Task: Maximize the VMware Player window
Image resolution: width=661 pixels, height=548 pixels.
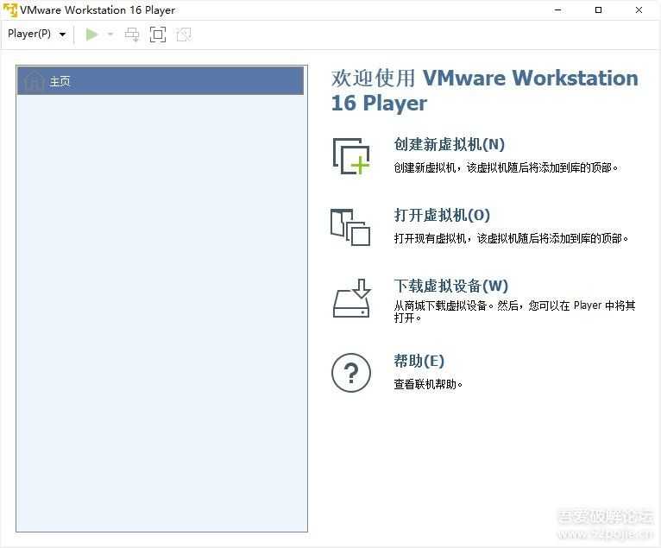Action: click(599, 10)
